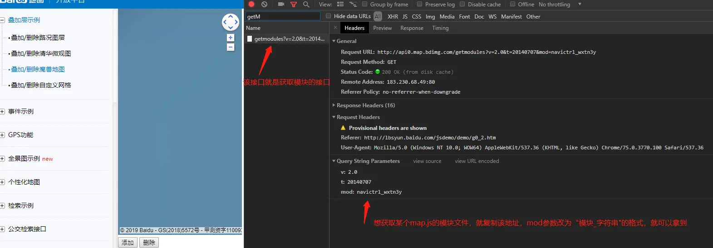The width and height of the screenshot is (713, 248).
Task: Filter requests by WS
Action: pyautogui.click(x=492, y=17)
